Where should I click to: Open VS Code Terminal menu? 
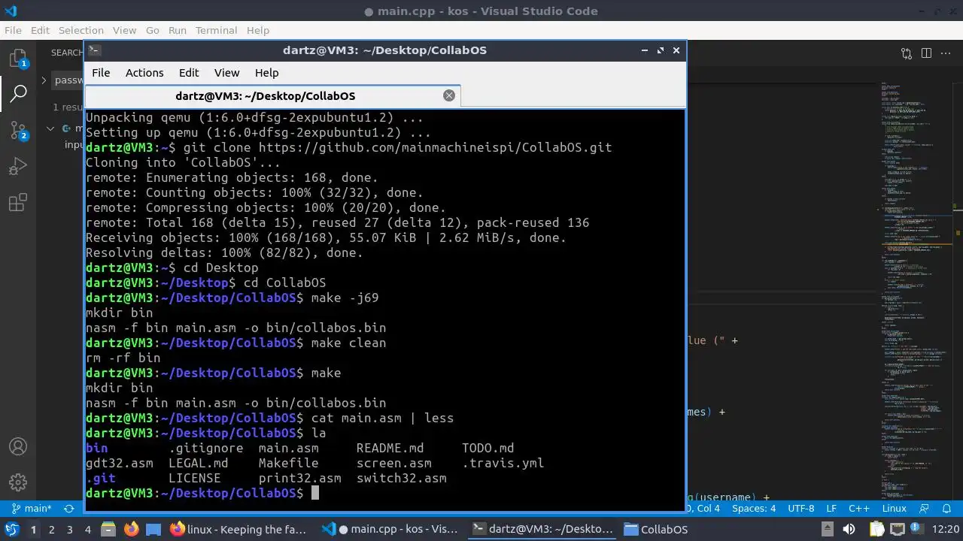pyautogui.click(x=216, y=30)
